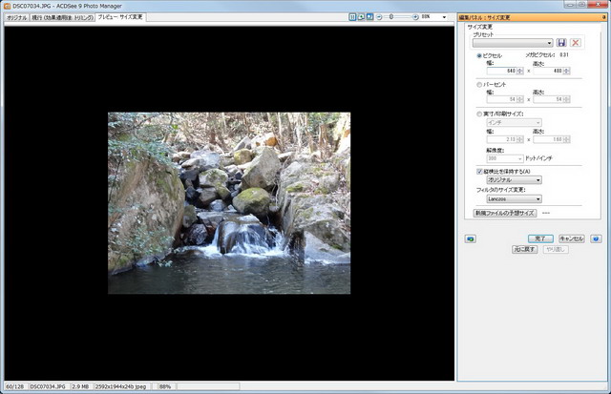Image resolution: width=611 pixels, height=394 pixels.
Task: Select the パーセント radio button
Action: [x=479, y=85]
